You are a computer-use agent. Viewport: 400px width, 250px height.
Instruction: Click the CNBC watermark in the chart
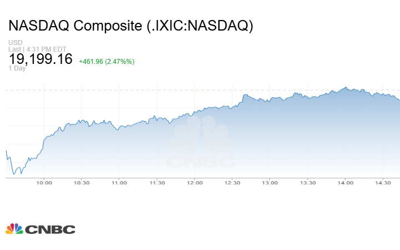[201, 146]
